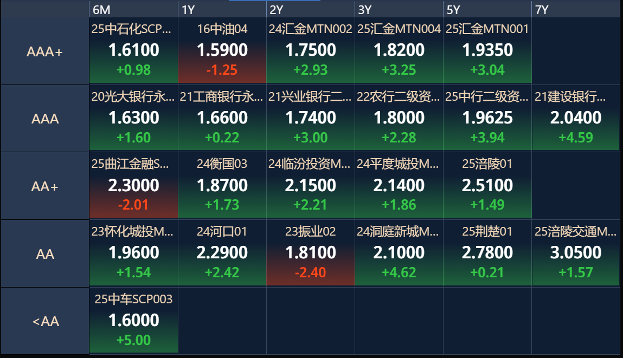Open the 24衡国03 bond cell
The height and width of the screenshot is (358, 623).
[x=222, y=185]
